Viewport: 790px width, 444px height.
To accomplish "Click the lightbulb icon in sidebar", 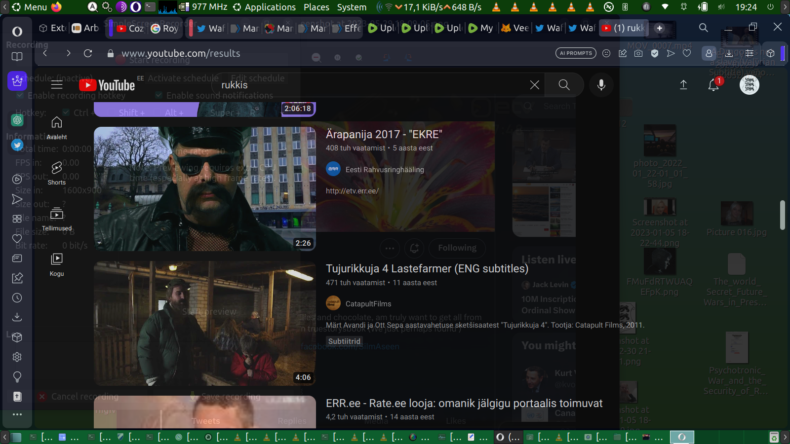I will coord(17,377).
